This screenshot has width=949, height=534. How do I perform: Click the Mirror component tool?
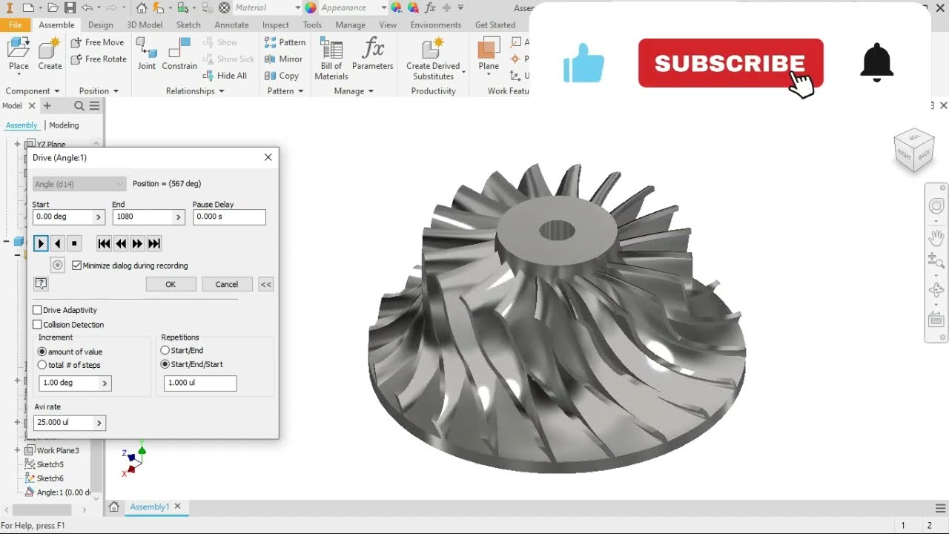tap(284, 59)
